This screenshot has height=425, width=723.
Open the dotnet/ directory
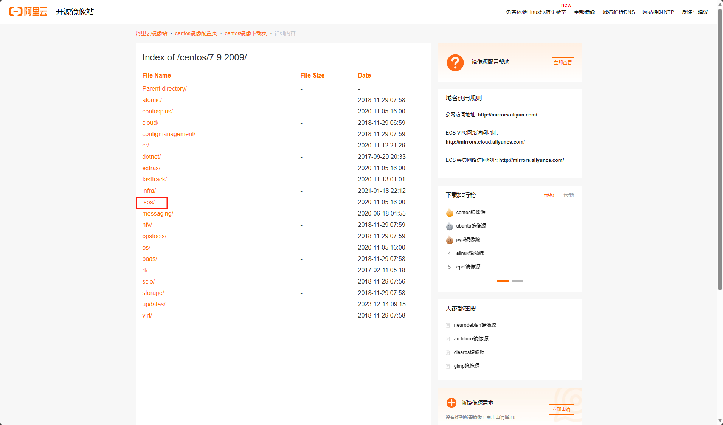coord(152,157)
